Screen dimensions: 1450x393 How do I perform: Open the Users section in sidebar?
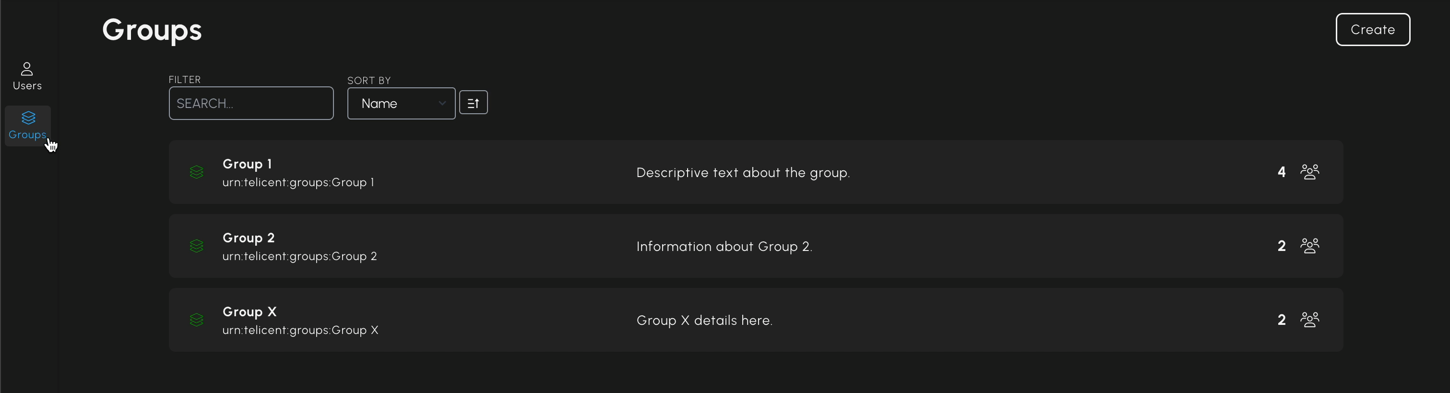tap(27, 76)
